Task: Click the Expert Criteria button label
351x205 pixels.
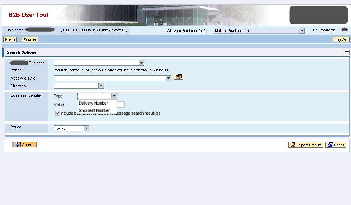Action: click(x=309, y=145)
